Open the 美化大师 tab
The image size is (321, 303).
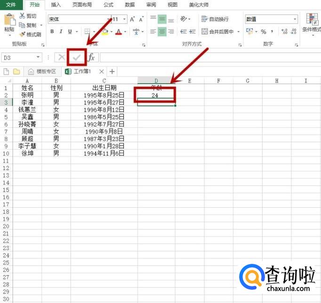[199, 5]
